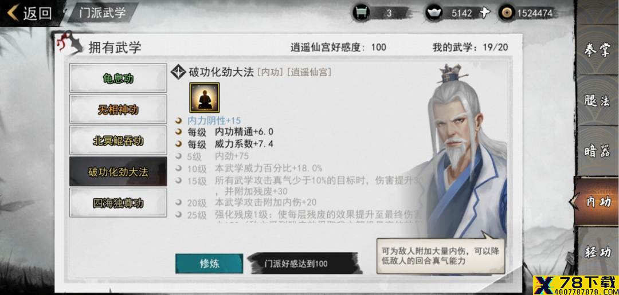Select 北冥鲲吞功 in the skill list
The height and width of the screenshot is (295, 619).
tap(119, 140)
